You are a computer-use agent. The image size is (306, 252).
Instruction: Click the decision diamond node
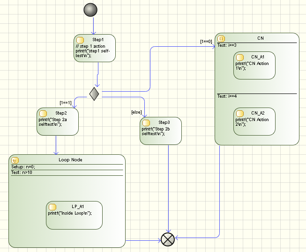click(x=95, y=94)
